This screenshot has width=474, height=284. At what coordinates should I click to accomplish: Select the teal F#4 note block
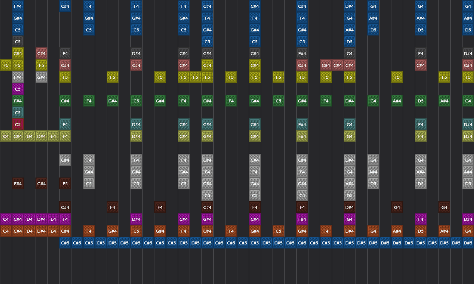pyautogui.click(x=302, y=125)
